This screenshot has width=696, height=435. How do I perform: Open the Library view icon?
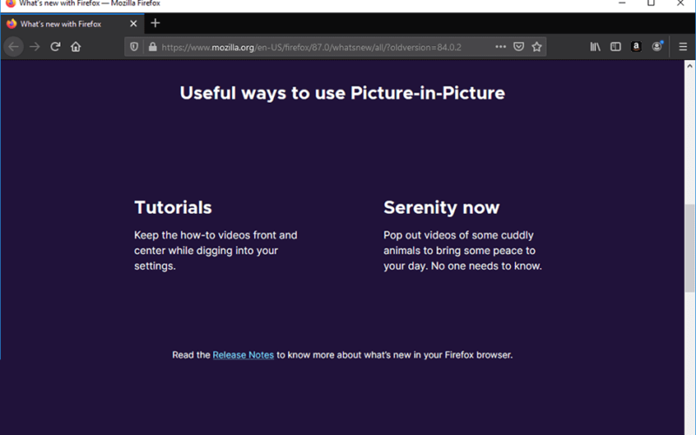595,47
